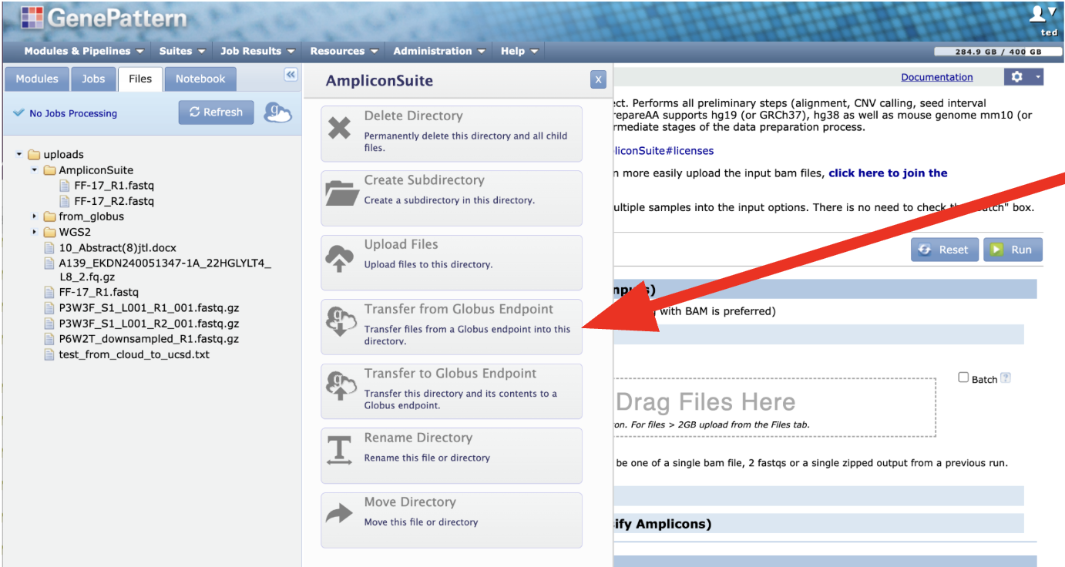The width and height of the screenshot is (1065, 567).
Task: Click the uploads folder icon
Action: [34, 155]
